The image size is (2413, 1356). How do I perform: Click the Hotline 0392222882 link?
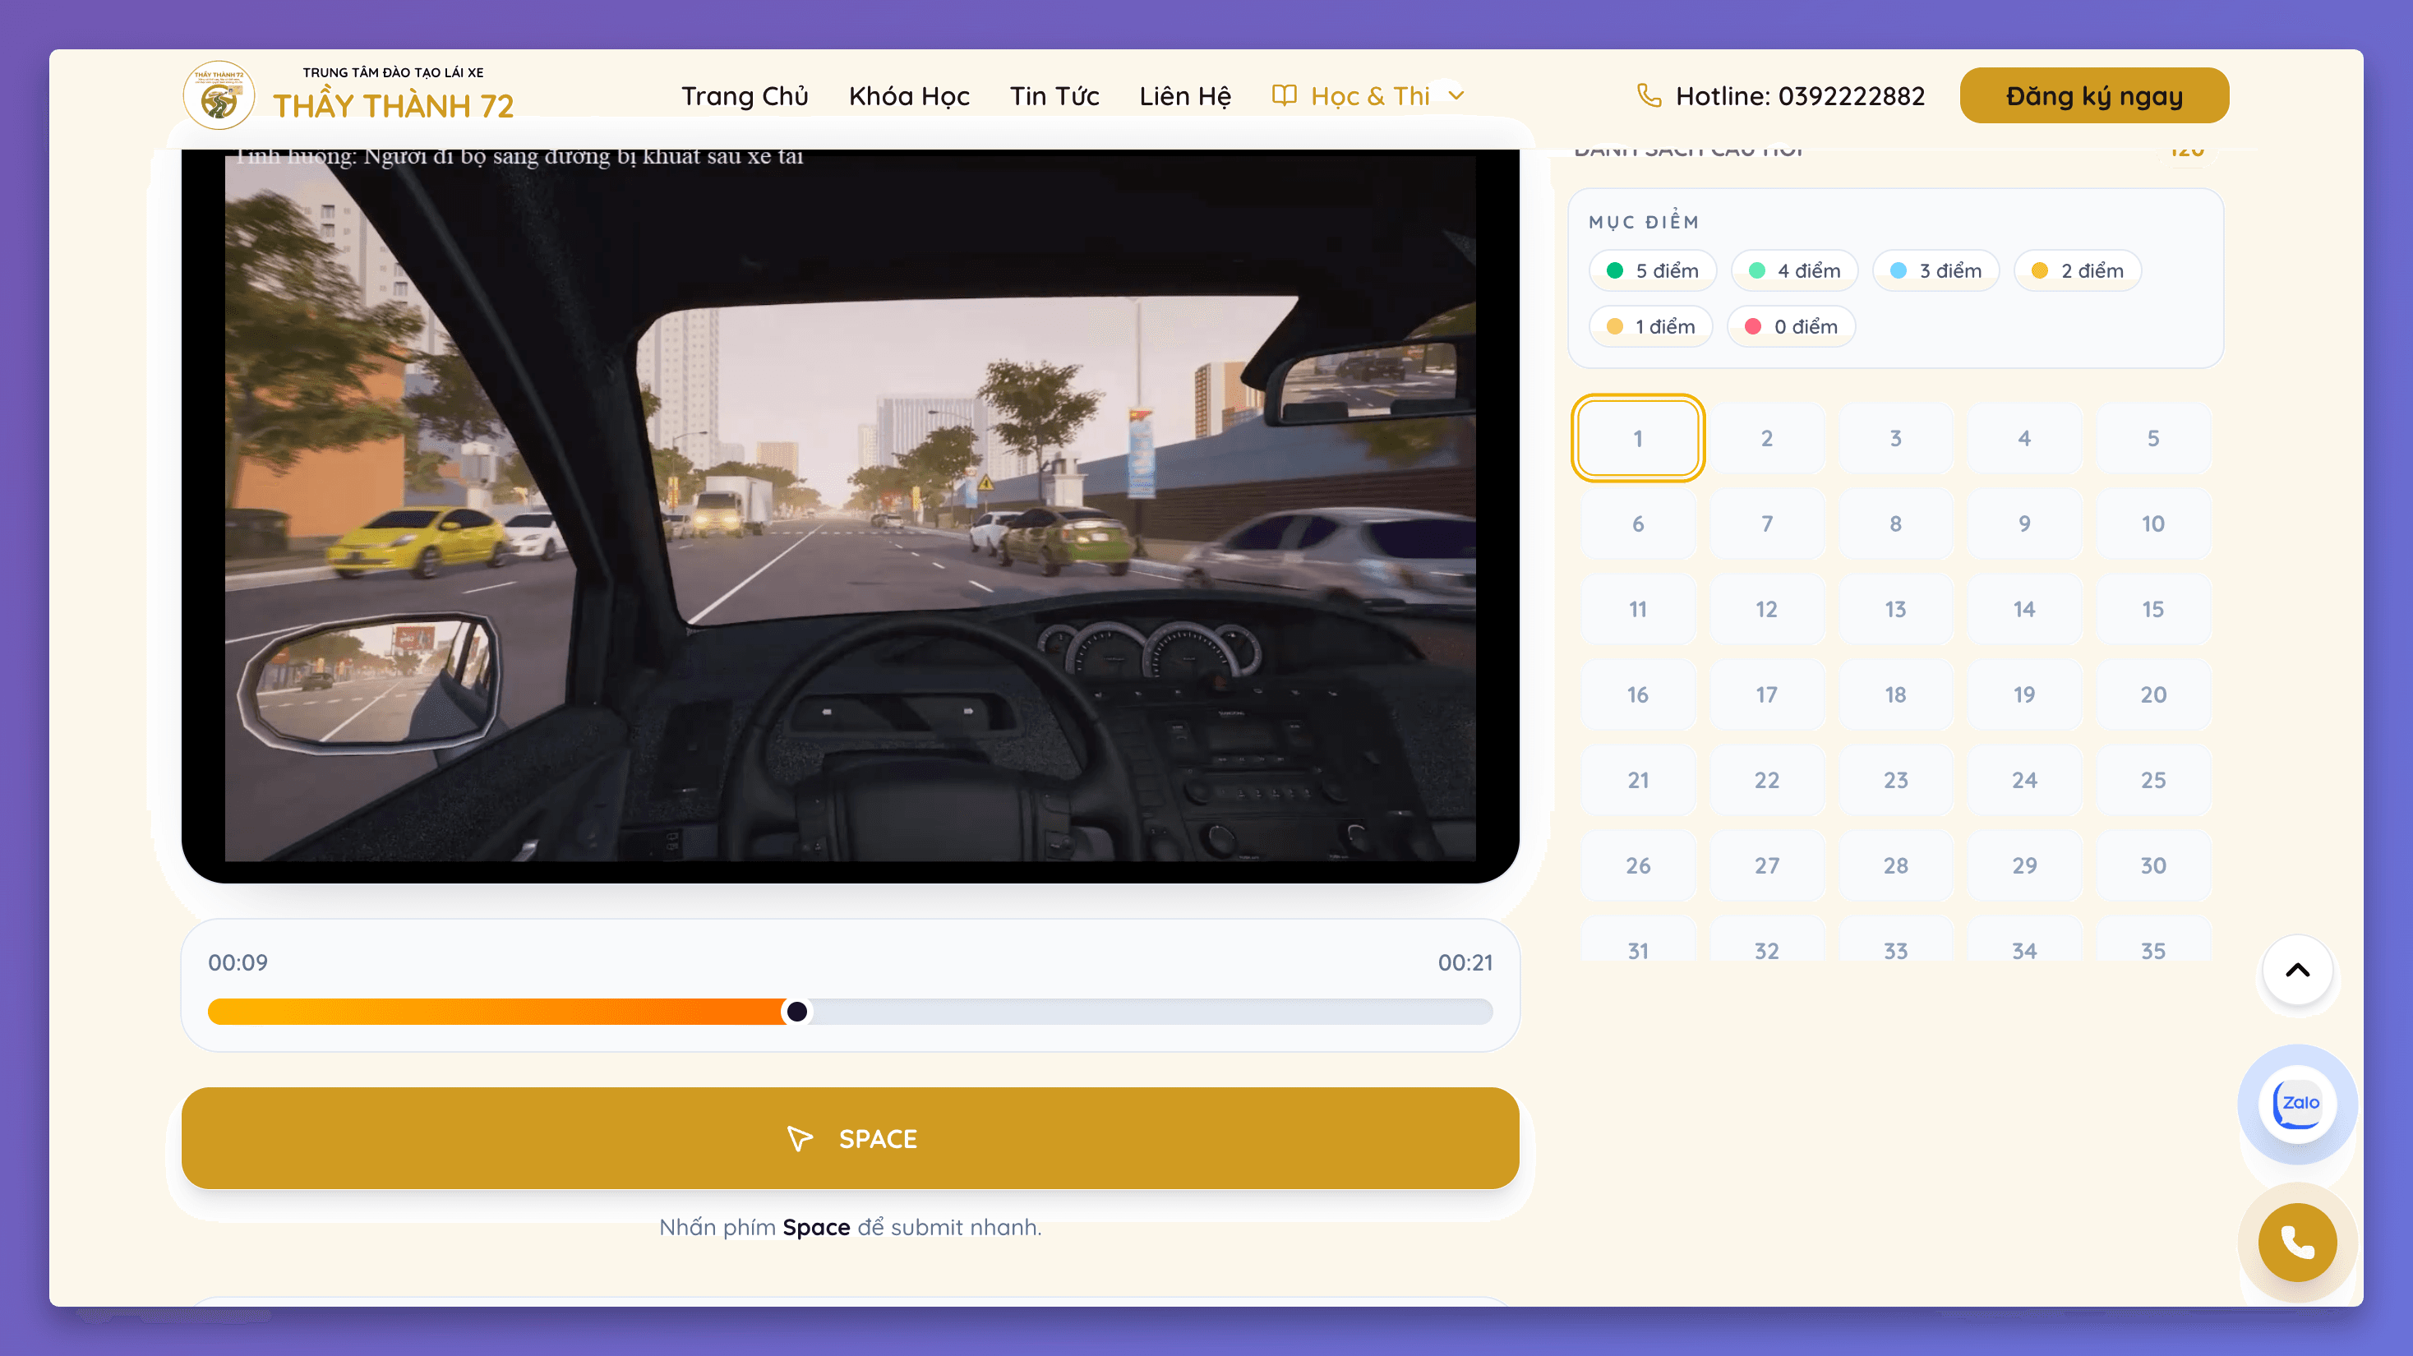[1781, 95]
